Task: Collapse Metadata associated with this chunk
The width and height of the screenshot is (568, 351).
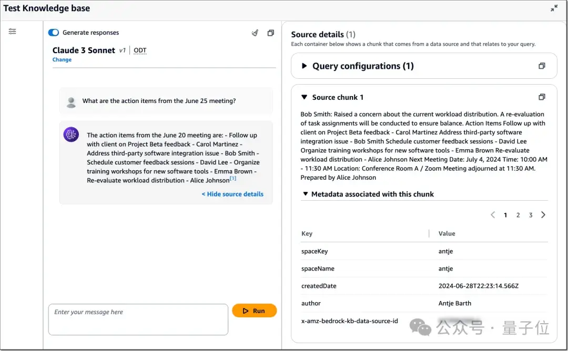Action: click(305, 194)
